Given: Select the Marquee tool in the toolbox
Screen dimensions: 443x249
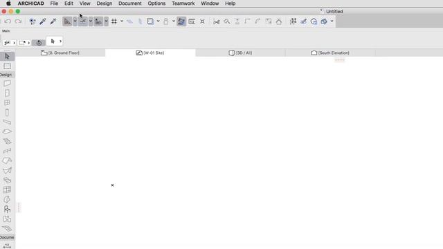Looking at the screenshot, I should (x=7, y=66).
